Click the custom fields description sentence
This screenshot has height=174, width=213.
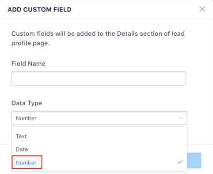tap(98, 38)
